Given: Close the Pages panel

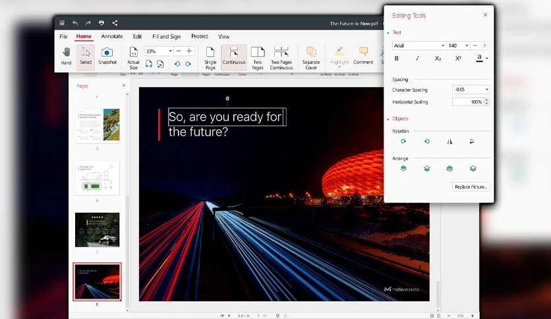Looking at the screenshot, I should tap(124, 86).
